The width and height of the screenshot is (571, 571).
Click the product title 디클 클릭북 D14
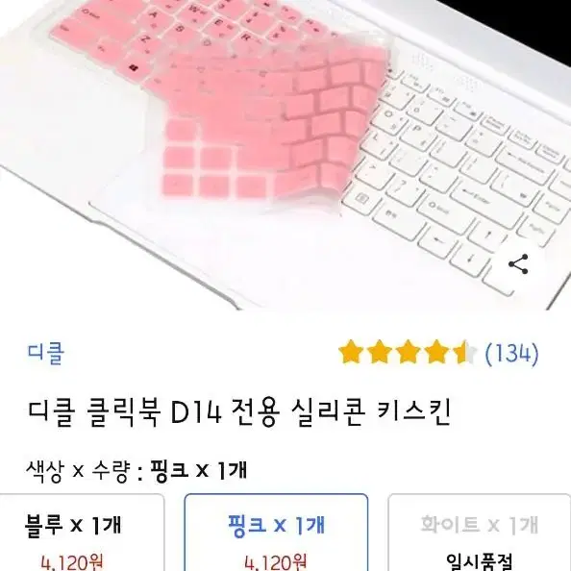point(125,411)
